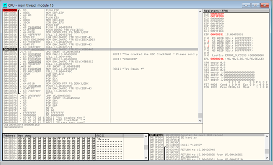
Task: Click the Z flag value in registers
Action: pos(208,45)
